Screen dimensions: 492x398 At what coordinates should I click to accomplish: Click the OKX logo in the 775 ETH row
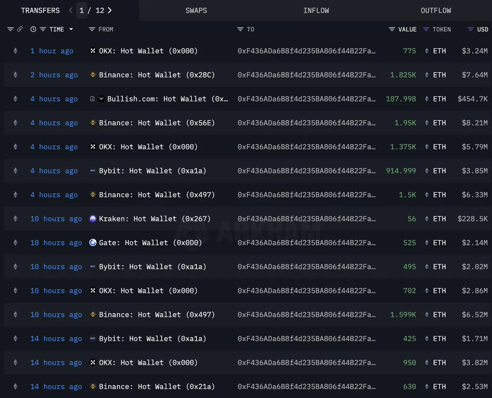coord(93,51)
